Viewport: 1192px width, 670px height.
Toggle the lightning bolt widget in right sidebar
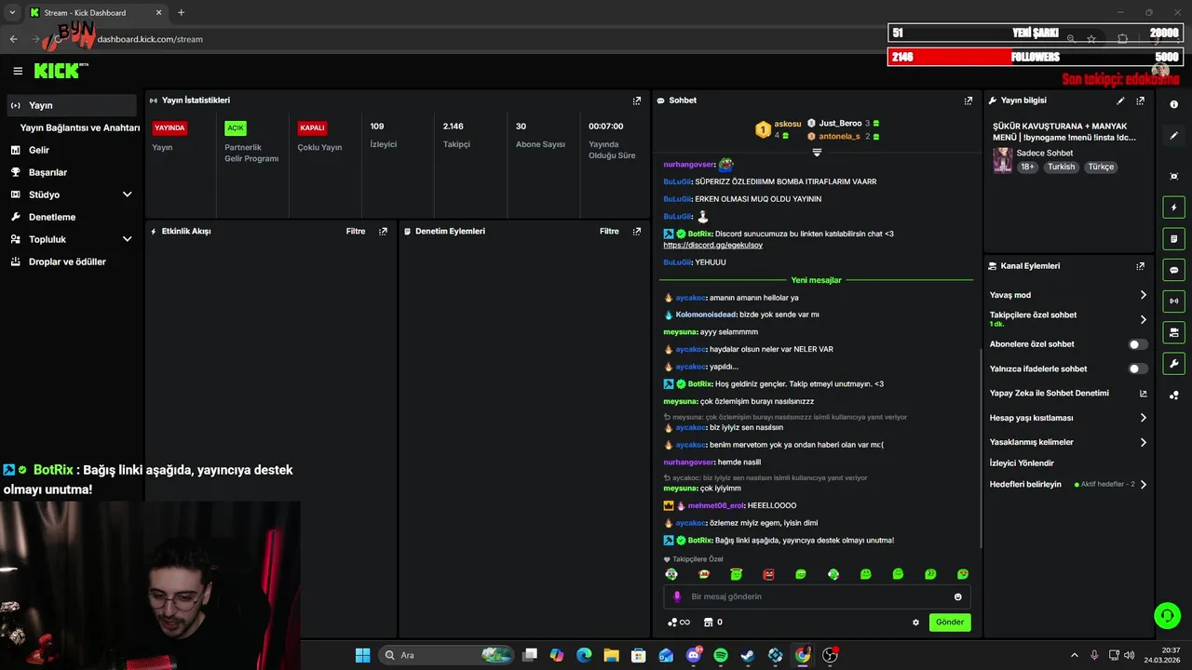tap(1174, 208)
